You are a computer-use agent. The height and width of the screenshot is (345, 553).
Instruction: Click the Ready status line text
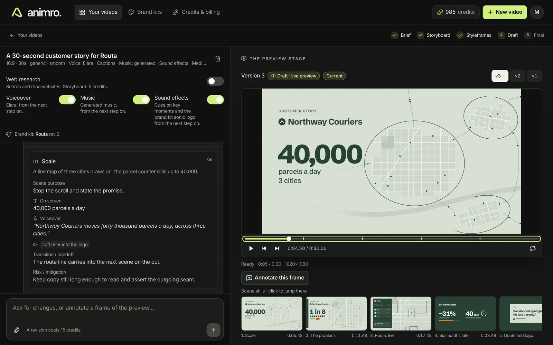tap(274, 264)
